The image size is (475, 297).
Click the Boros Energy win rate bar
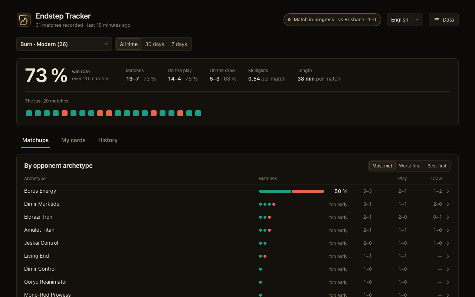click(x=292, y=191)
